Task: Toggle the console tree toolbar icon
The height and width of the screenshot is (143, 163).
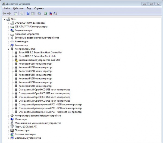Action: pyautogui.click(x=15, y=13)
